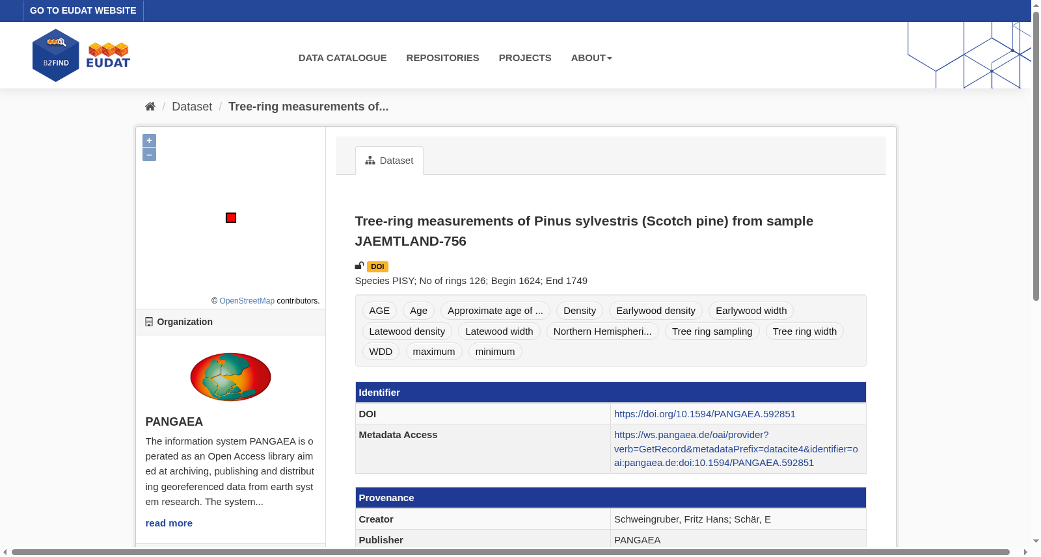Expand the ABOUT dropdown menu

pos(591,58)
